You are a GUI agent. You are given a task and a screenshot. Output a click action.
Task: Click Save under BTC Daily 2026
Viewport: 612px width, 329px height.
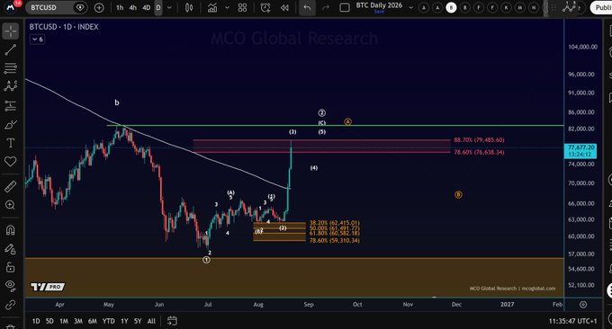point(379,12)
